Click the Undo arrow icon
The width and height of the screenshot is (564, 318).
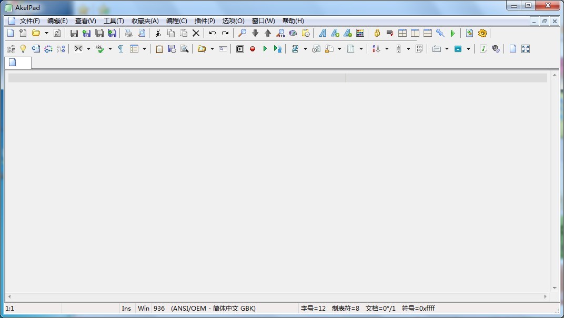pos(213,33)
